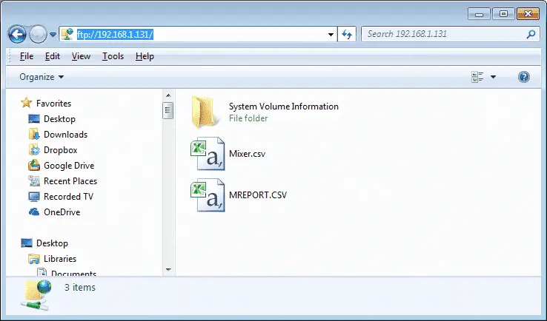Image resolution: width=547 pixels, height=321 pixels.
Task: Click the Google Drive icon
Action: (34, 166)
